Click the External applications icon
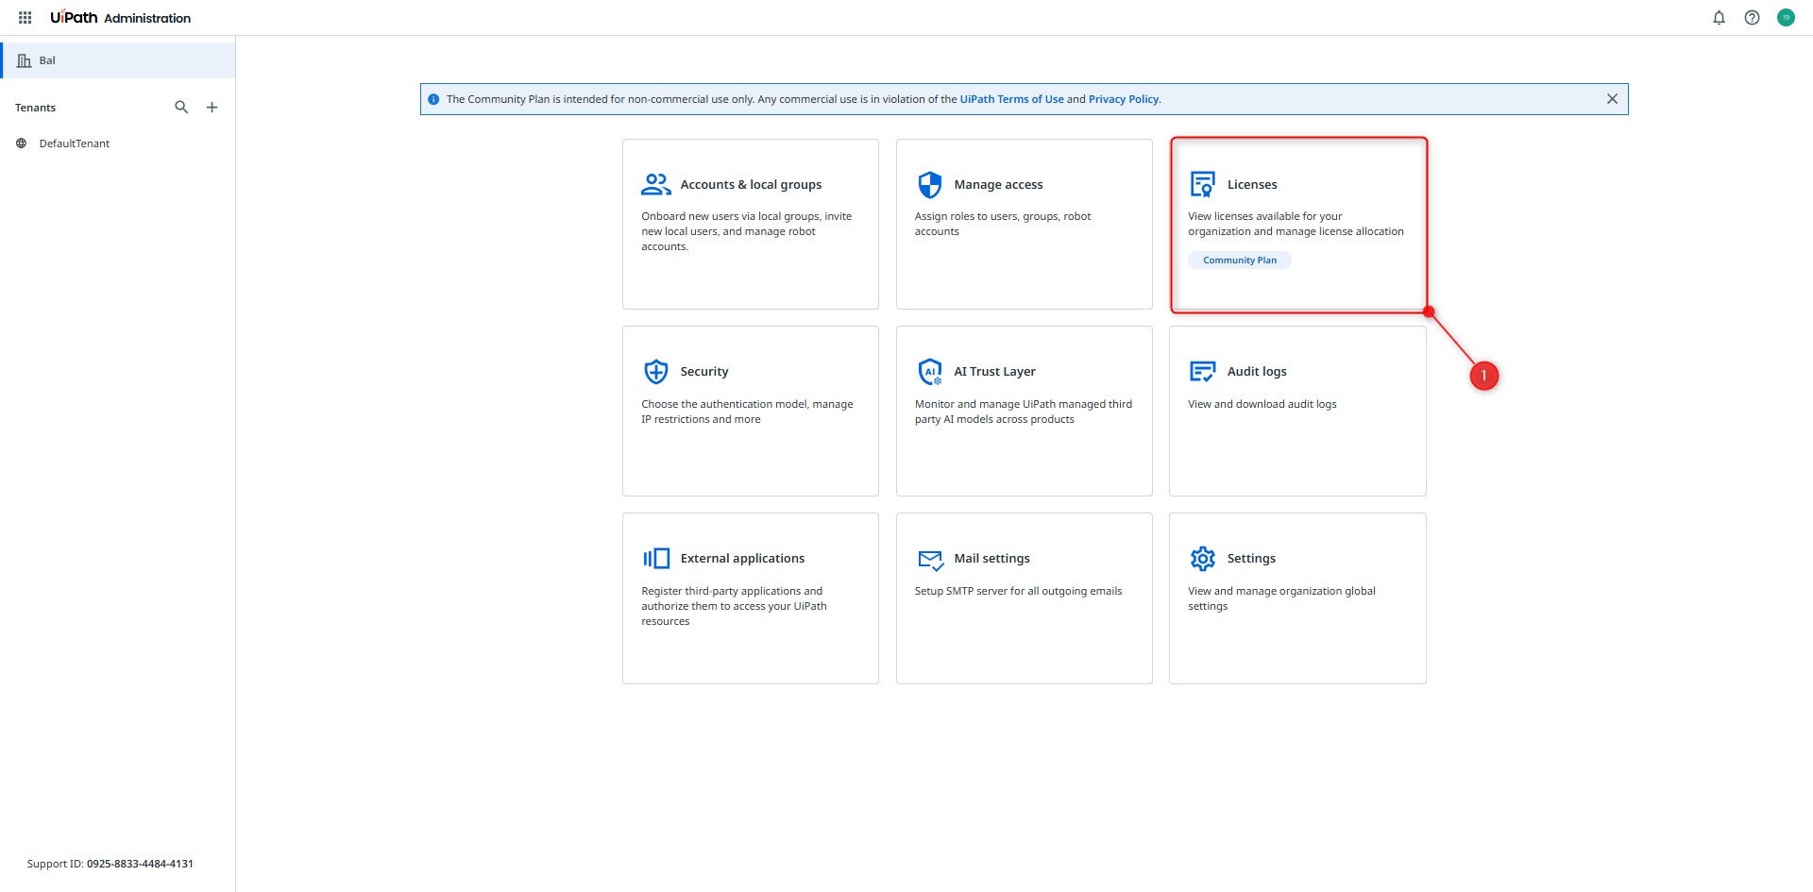1813x892 pixels. [656, 558]
